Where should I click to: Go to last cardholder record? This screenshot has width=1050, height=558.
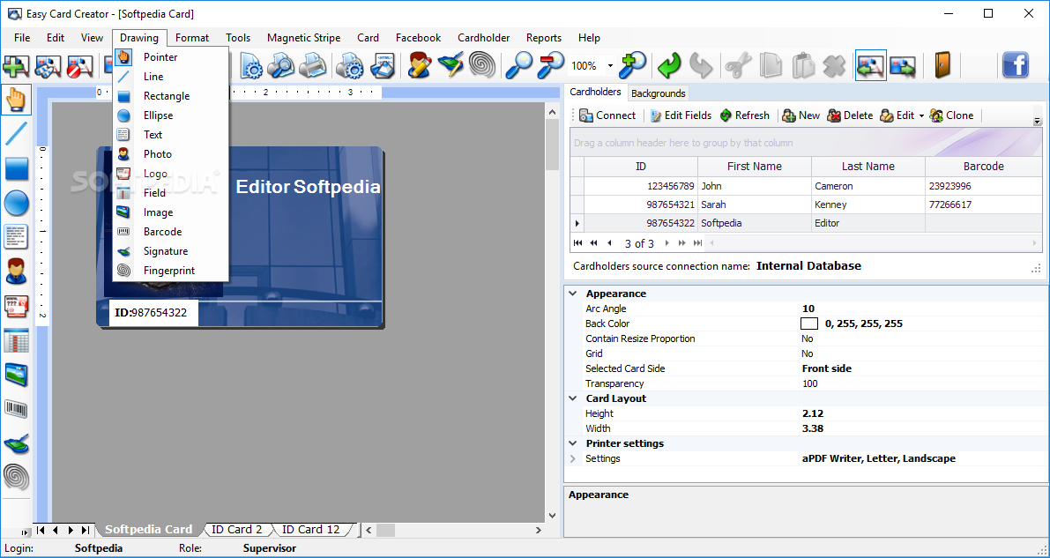tap(697, 243)
